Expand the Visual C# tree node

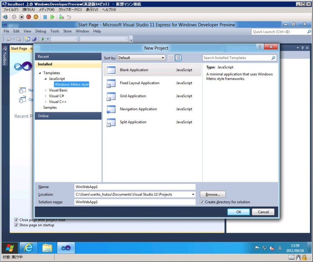[46, 96]
